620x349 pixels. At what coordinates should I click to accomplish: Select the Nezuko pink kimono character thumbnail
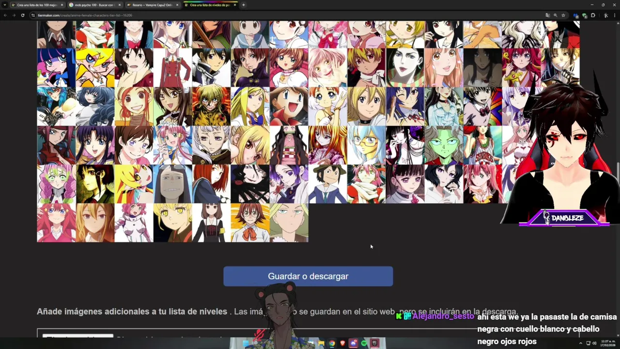[x=289, y=145]
